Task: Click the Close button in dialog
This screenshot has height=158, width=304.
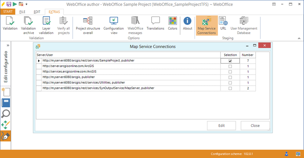Action: tap(255, 126)
